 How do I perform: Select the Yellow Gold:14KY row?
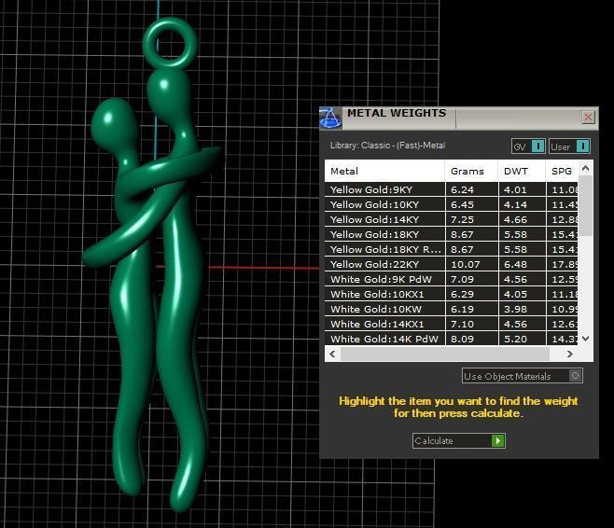click(451, 219)
